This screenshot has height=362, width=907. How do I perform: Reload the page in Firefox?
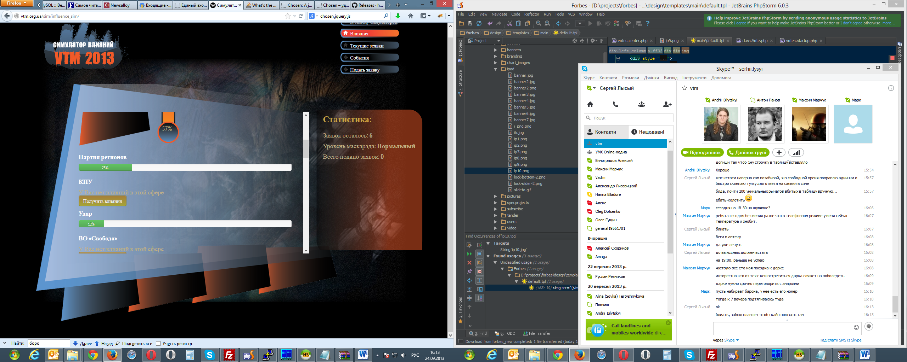301,16
